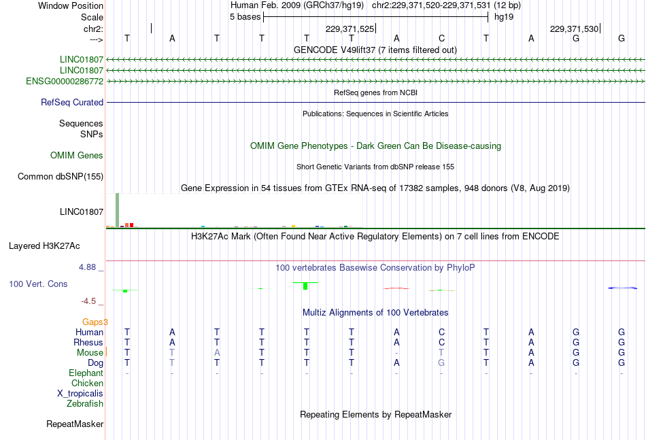
Task: Click the second LINC01807 transcript label
Action: point(81,71)
